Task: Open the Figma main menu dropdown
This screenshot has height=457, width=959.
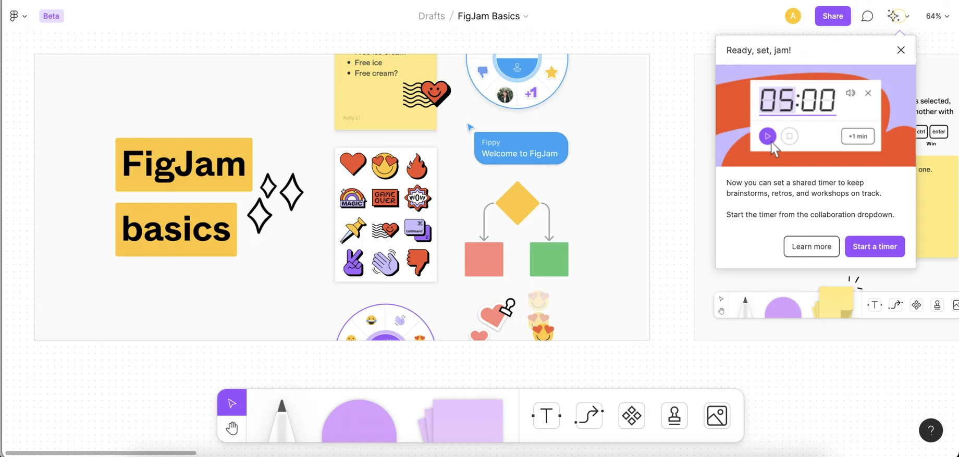Action: [18, 16]
